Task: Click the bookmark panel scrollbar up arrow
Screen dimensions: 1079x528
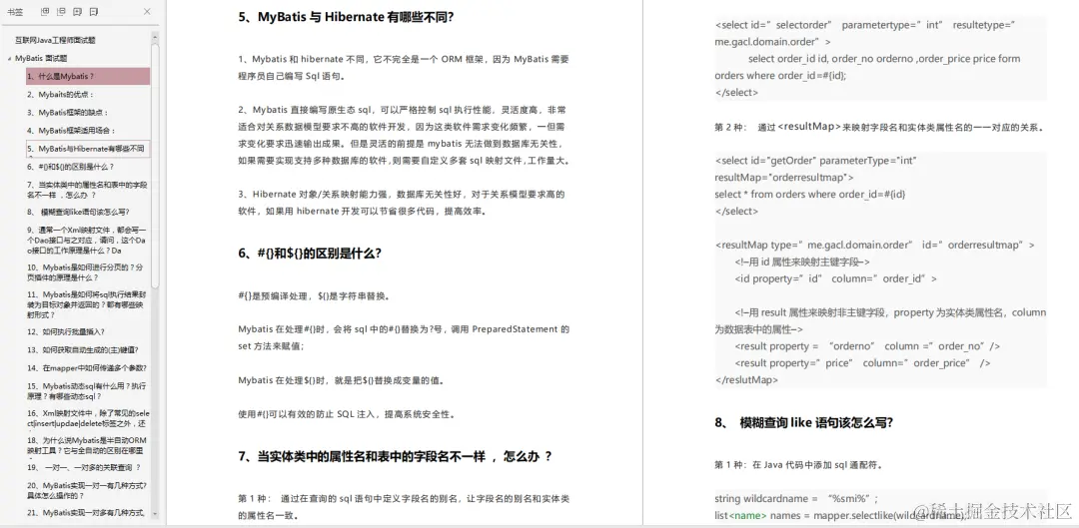Action: point(155,37)
